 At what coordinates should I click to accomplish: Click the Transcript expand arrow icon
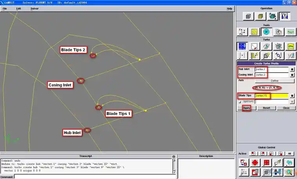coord(174,156)
